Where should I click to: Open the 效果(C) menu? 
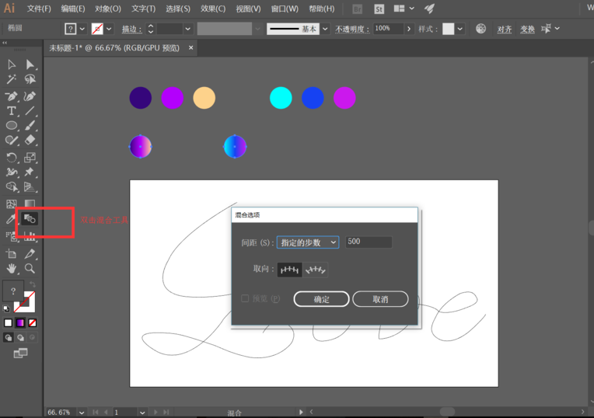pos(213,9)
